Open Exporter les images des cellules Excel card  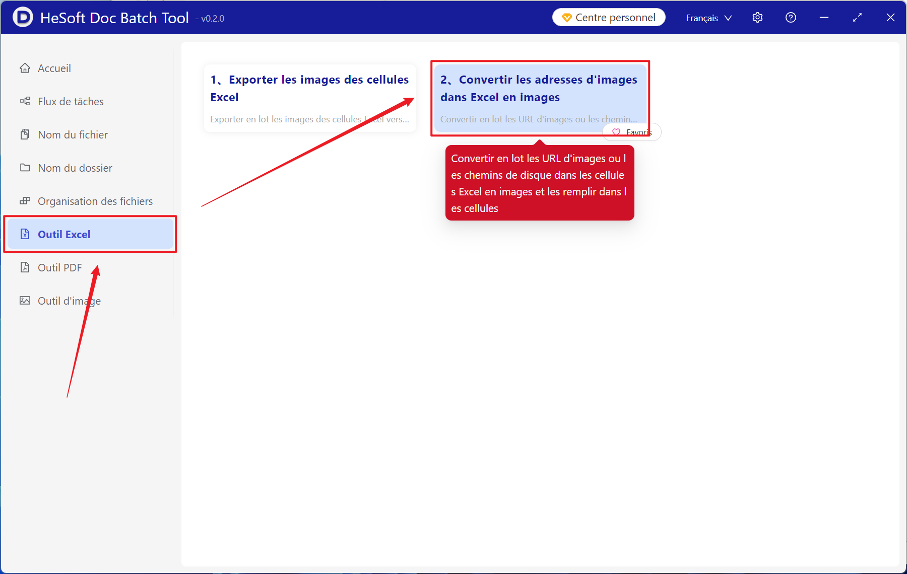[x=310, y=98]
